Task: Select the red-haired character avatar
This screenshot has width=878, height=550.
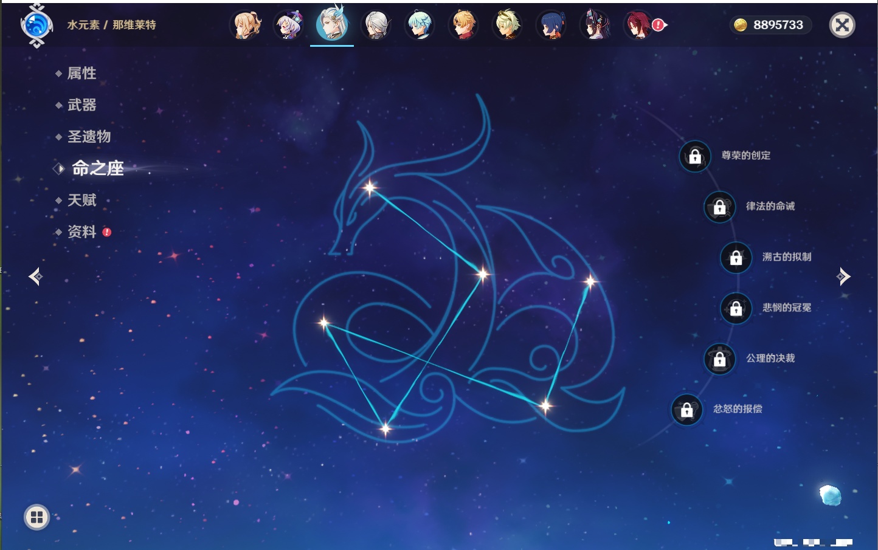Action: click(x=638, y=26)
